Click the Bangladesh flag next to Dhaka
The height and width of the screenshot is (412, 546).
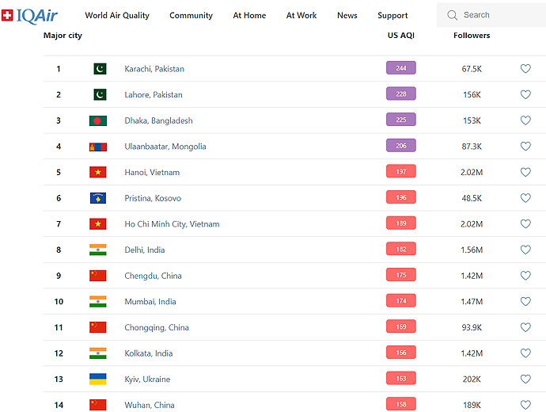point(98,120)
